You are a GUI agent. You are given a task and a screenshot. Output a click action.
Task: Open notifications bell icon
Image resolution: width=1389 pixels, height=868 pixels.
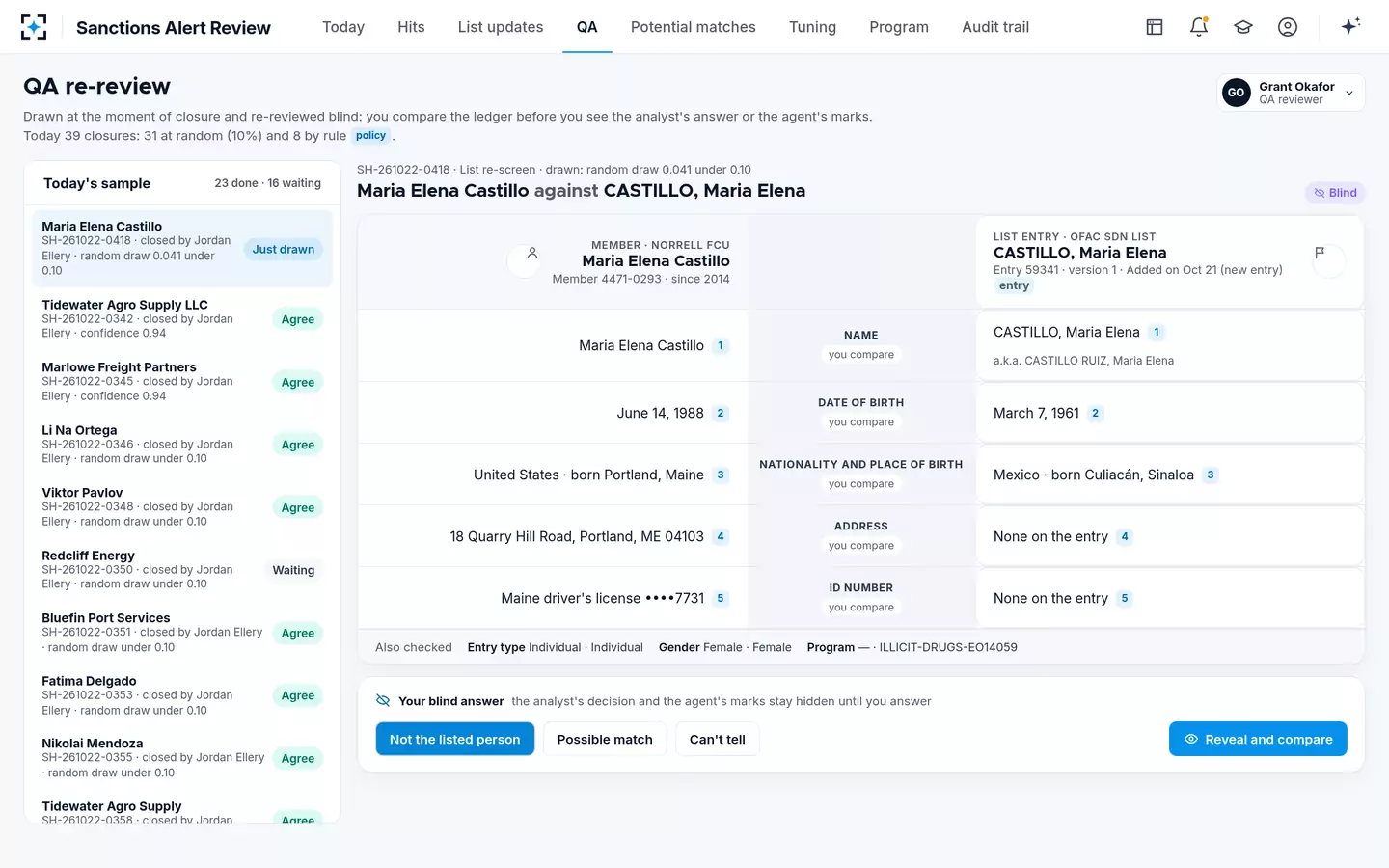[x=1199, y=27]
